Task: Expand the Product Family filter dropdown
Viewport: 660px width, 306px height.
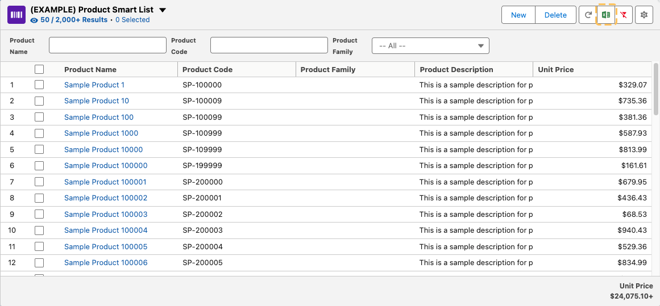Action: coord(430,46)
